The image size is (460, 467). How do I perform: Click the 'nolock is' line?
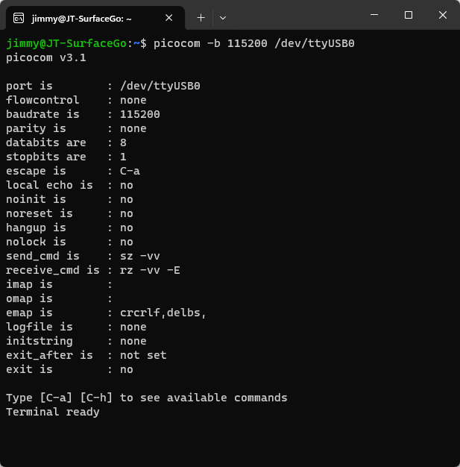click(69, 242)
